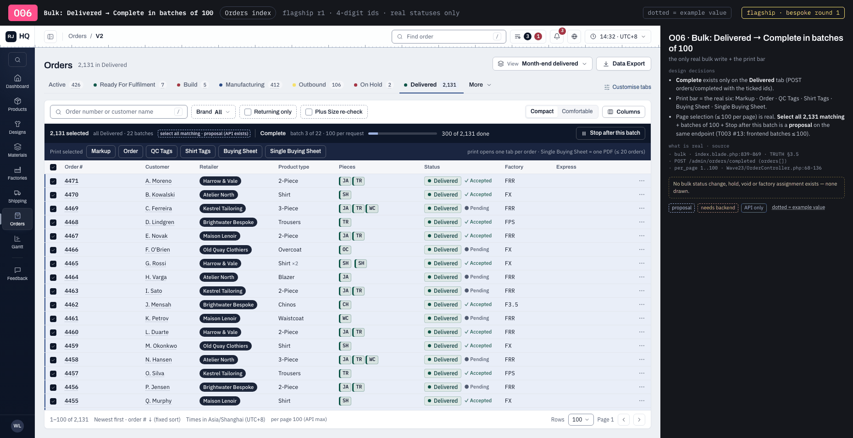This screenshot has width=853, height=438.
Task: Click the sidebar search icon
Action: coord(17,60)
